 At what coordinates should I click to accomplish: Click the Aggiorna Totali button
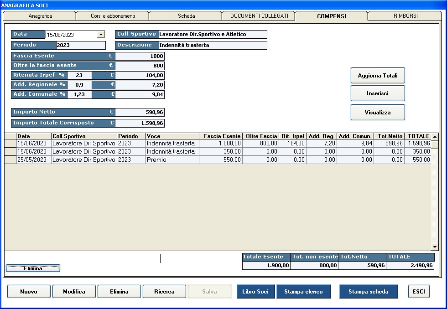pyautogui.click(x=377, y=76)
